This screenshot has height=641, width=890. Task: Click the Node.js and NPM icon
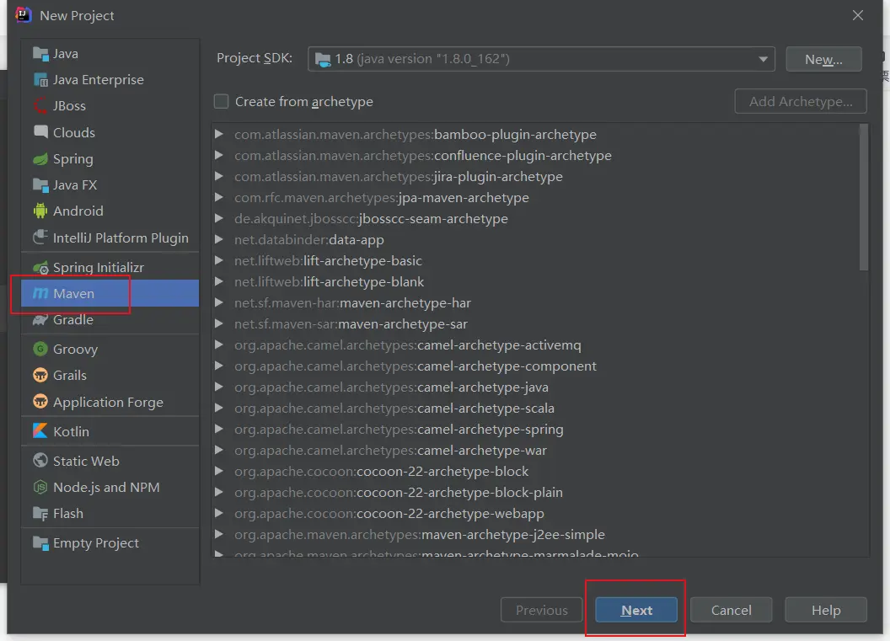pos(40,488)
